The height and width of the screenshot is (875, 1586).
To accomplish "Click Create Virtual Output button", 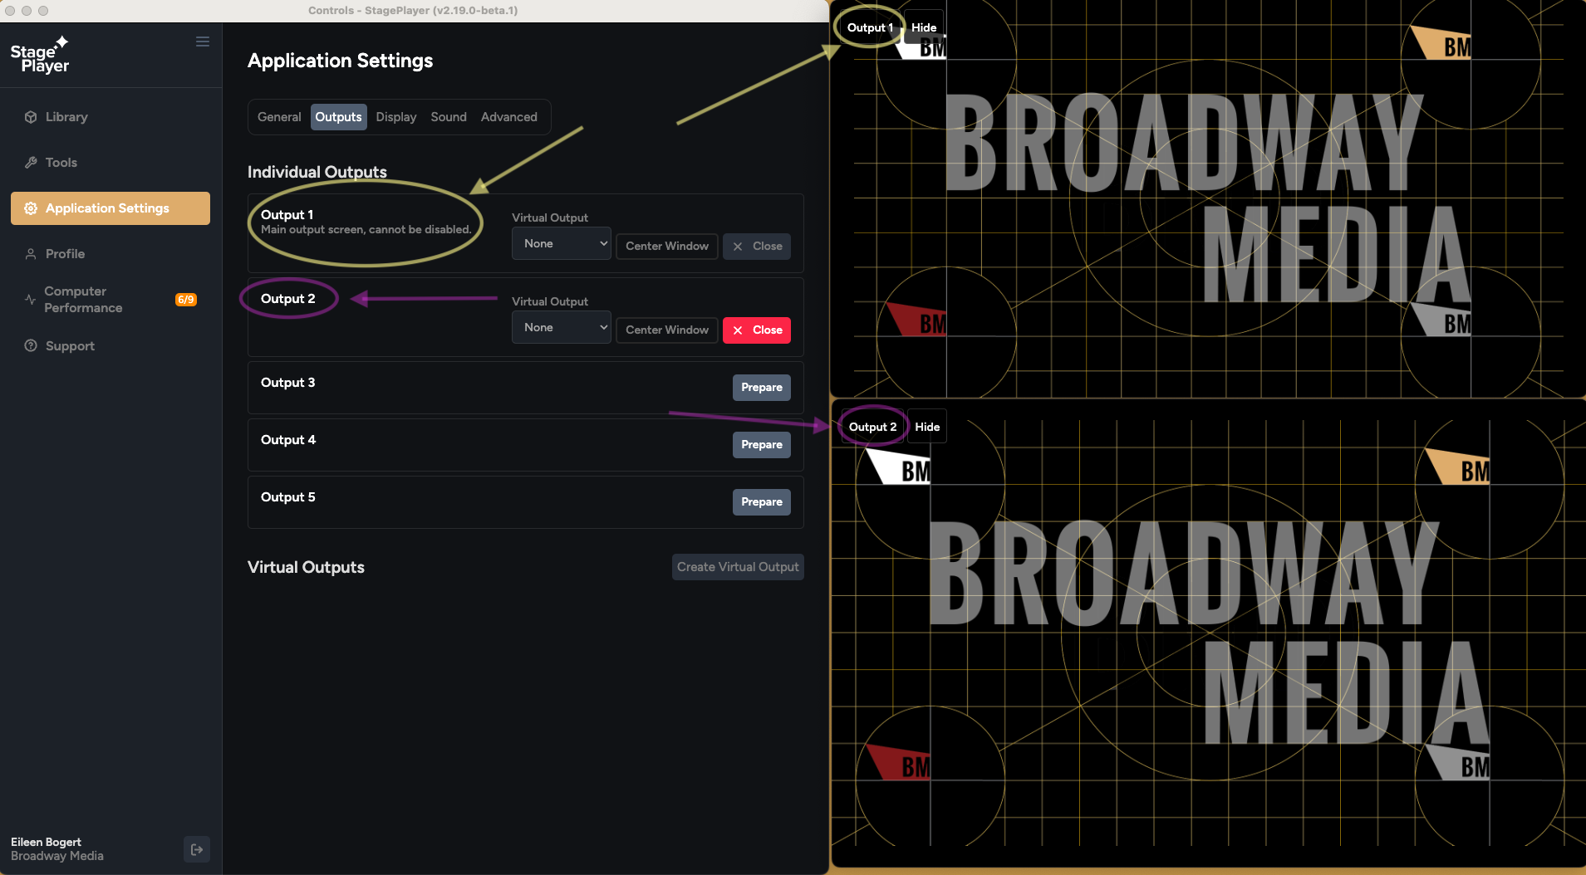I will (x=738, y=567).
